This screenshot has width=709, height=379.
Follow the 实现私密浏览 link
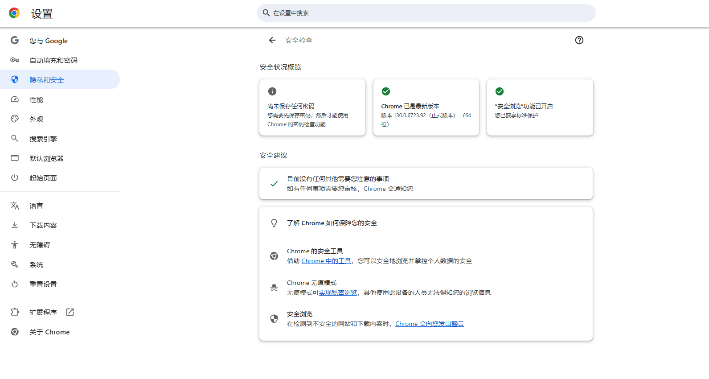tap(338, 292)
